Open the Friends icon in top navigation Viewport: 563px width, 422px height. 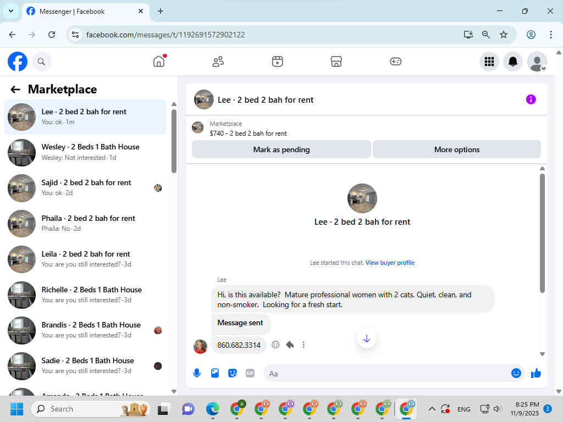pos(218,62)
